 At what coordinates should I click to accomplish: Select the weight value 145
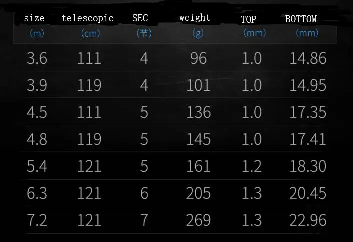coord(198,139)
